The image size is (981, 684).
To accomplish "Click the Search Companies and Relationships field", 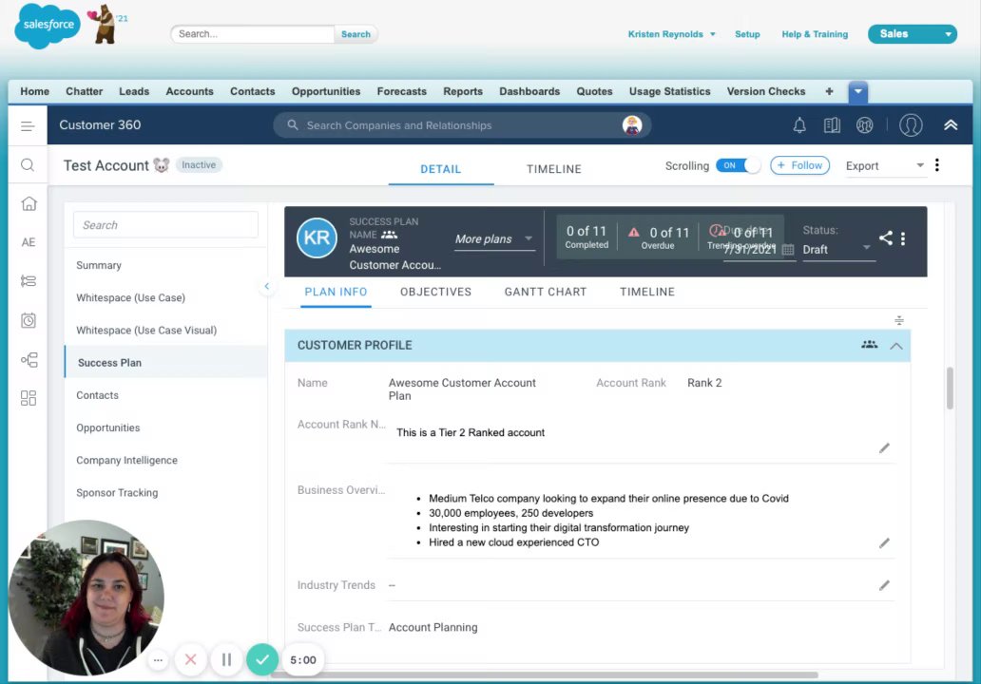I will [x=462, y=125].
